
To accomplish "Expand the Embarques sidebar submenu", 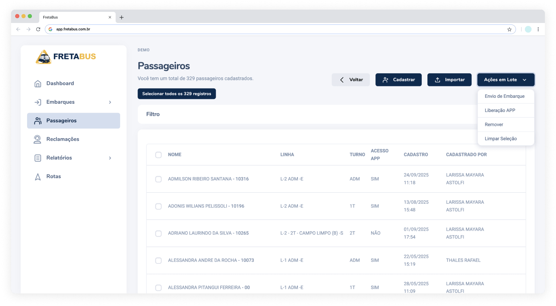I will coord(110,102).
